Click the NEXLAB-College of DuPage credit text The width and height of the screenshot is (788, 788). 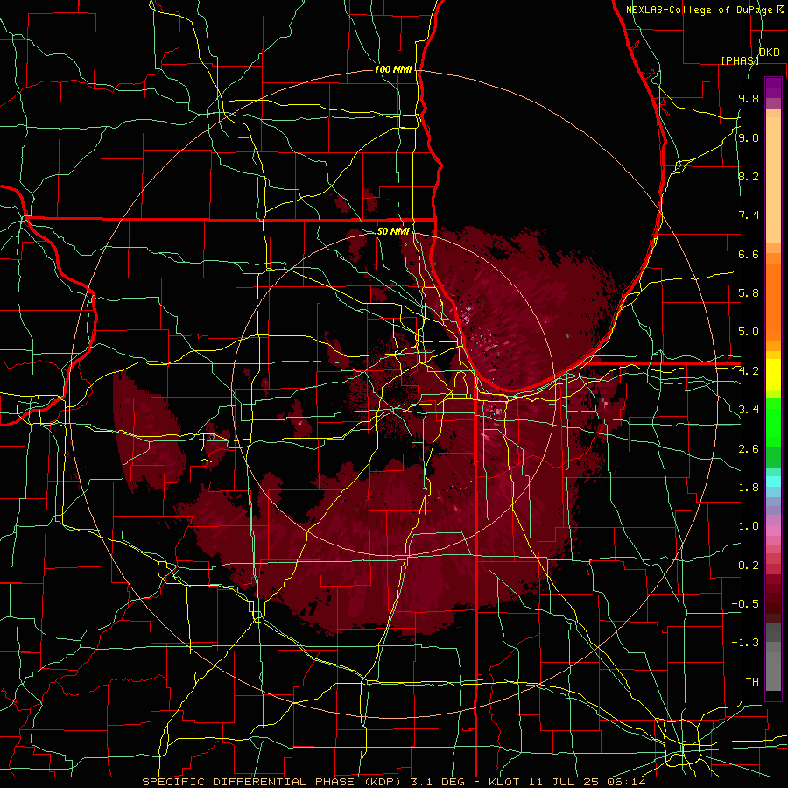700,10
